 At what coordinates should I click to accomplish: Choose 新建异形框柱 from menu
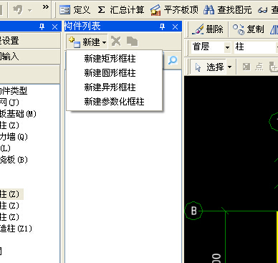(115, 87)
